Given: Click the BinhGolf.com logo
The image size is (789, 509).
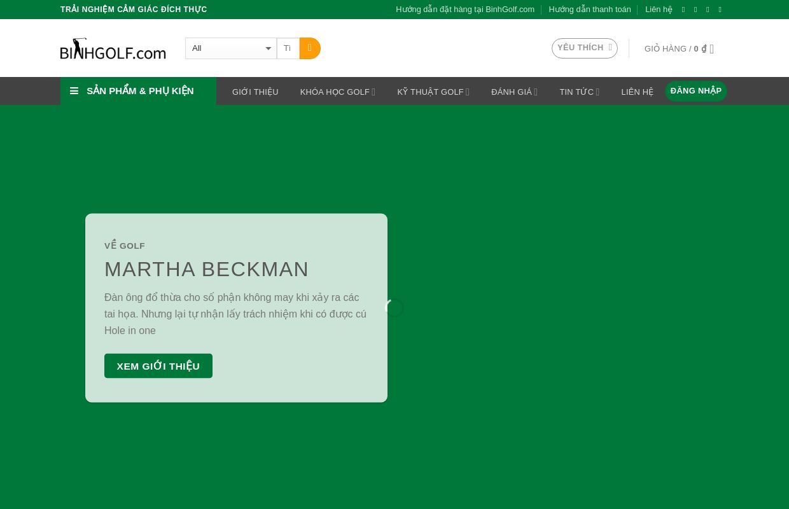Looking at the screenshot, I should (x=113, y=49).
